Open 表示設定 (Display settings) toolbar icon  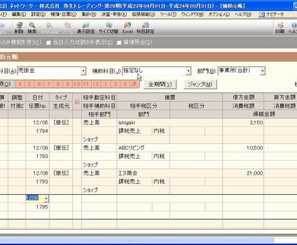tap(86, 25)
